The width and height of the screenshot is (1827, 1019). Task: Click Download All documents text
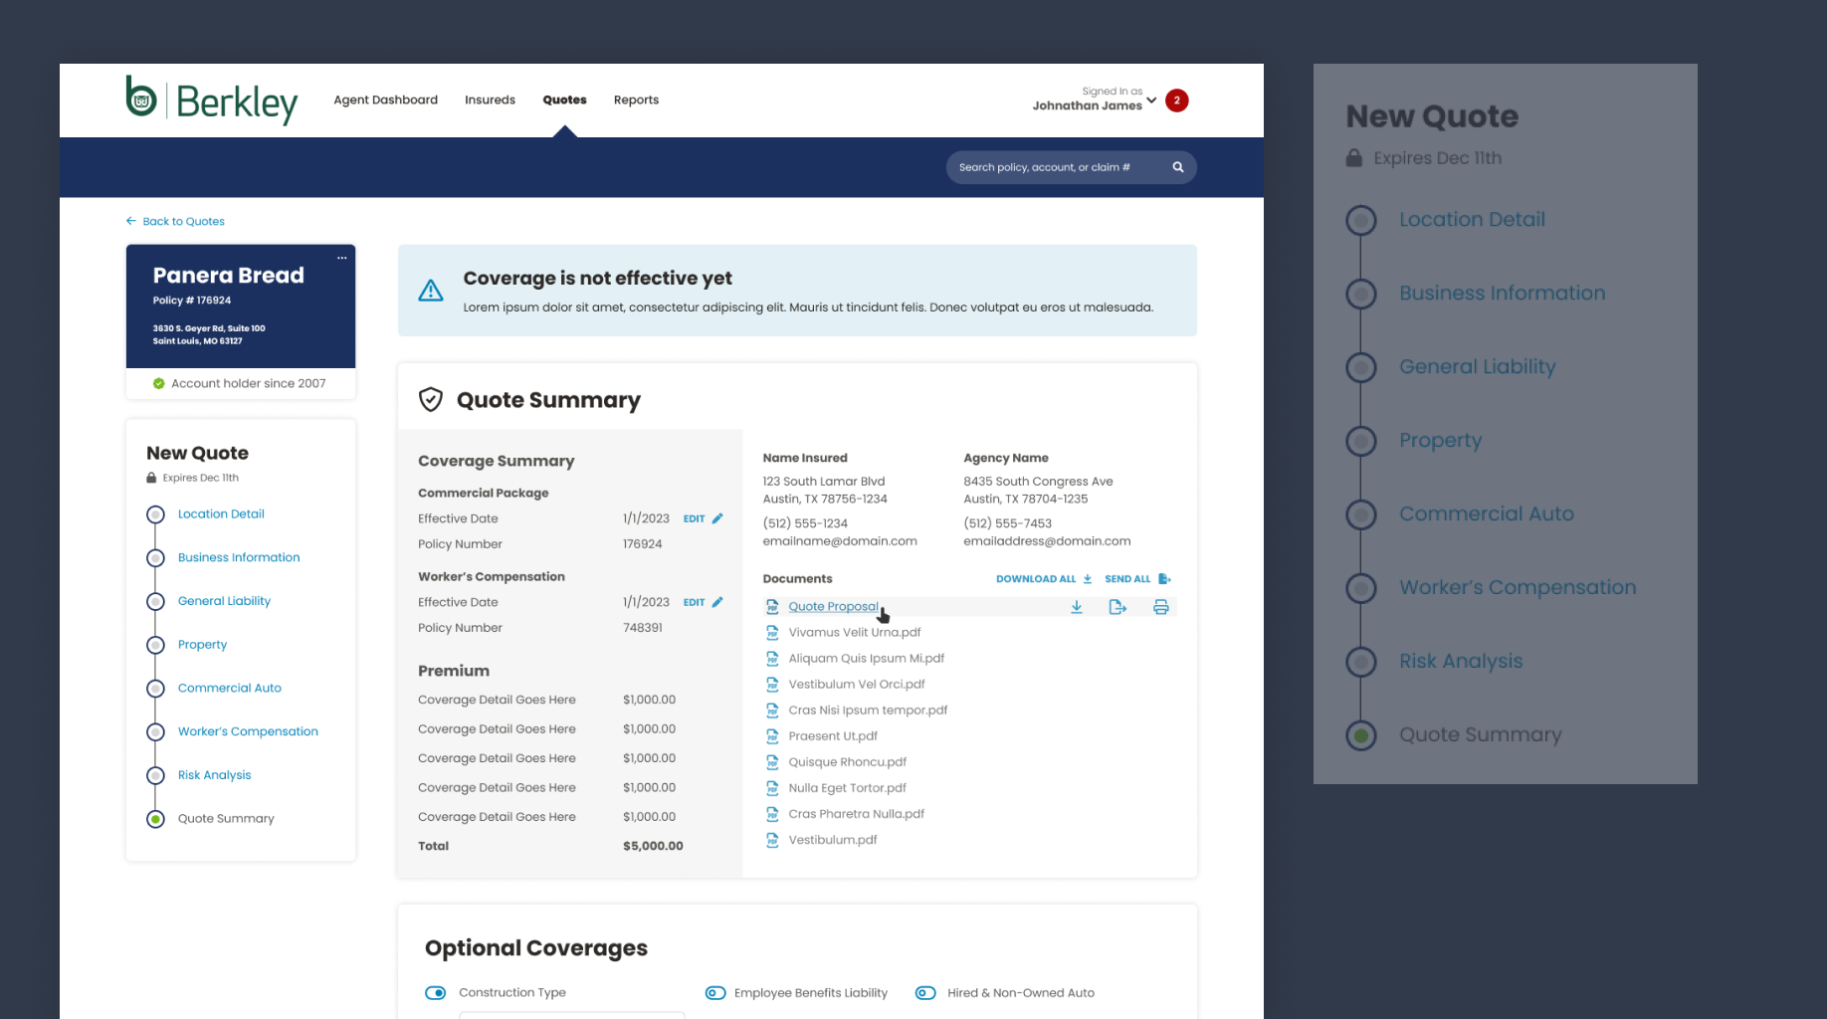click(x=1036, y=579)
